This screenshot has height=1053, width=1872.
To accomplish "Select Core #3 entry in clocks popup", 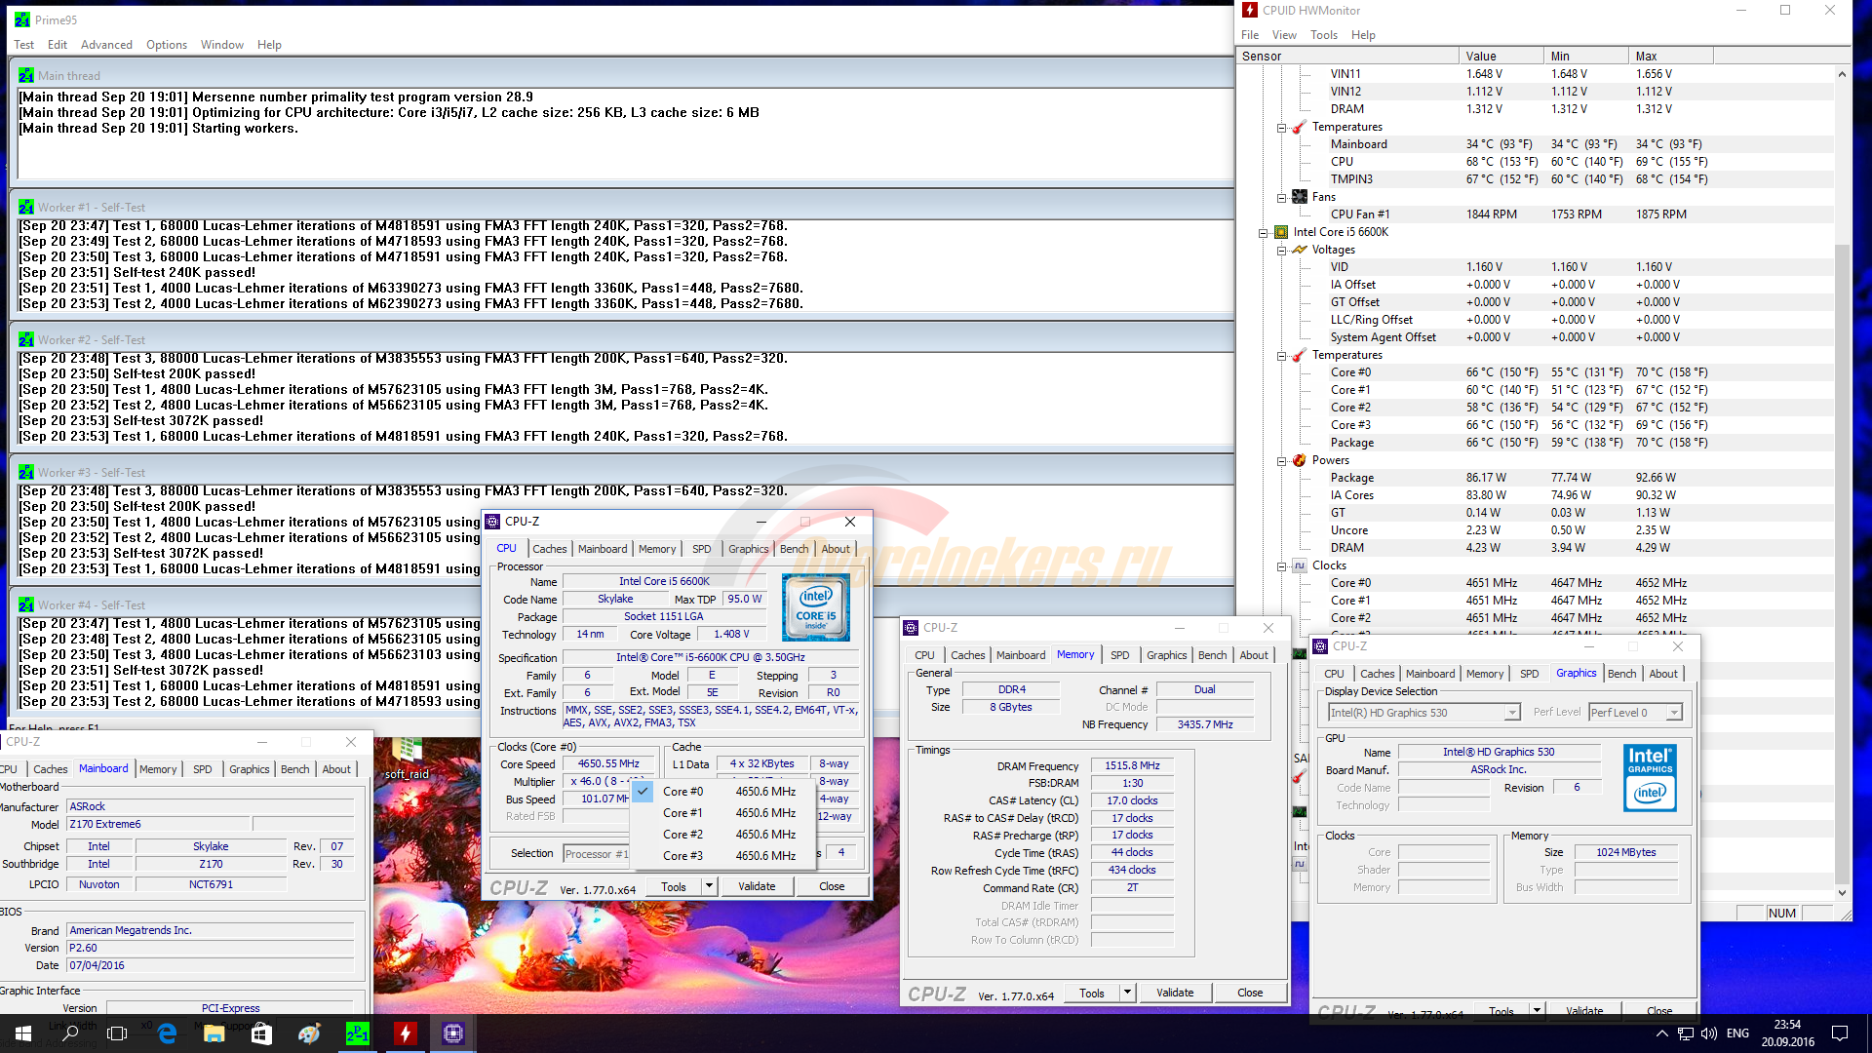I will click(682, 856).
